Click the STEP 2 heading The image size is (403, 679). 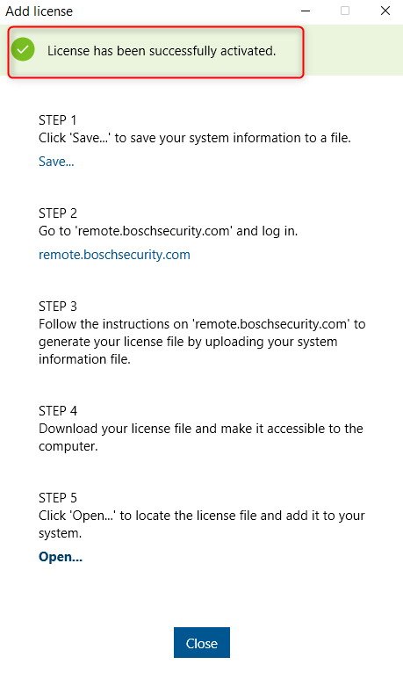coord(58,213)
